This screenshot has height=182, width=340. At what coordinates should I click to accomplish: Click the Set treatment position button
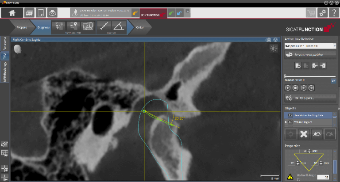click(310, 55)
